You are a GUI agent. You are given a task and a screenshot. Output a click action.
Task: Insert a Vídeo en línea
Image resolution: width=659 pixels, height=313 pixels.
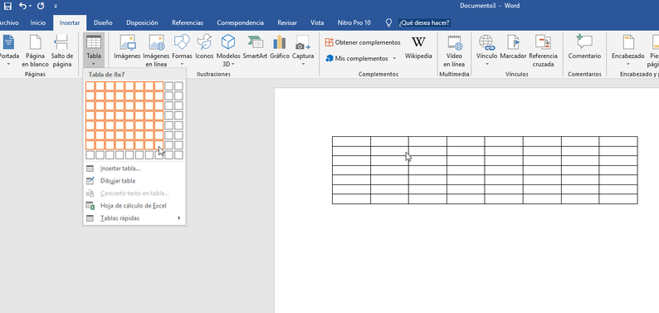(x=454, y=51)
